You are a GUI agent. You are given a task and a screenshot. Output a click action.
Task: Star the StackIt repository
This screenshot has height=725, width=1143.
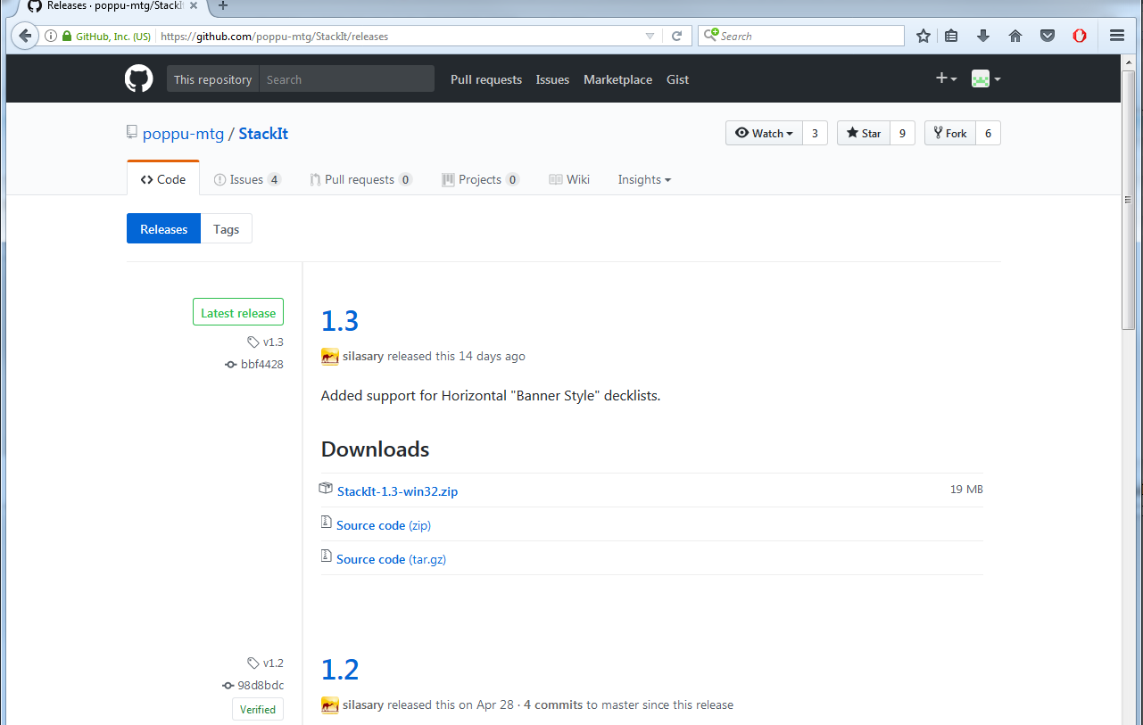(x=863, y=132)
